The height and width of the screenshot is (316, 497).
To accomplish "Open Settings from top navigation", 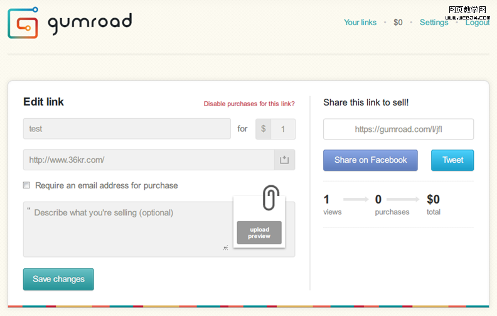I will 434,23.
